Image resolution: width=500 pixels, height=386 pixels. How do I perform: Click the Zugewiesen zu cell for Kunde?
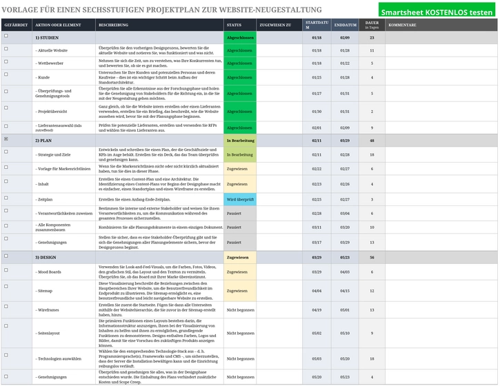[x=279, y=77]
